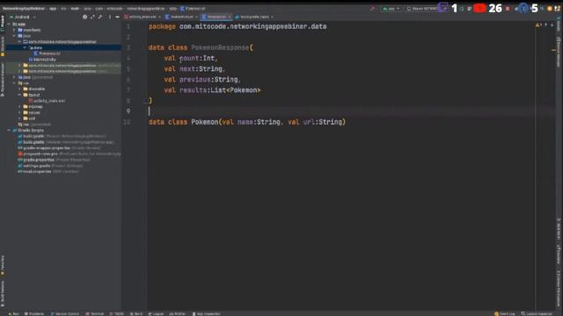
Task: Expand the values folder arrow
Action: click(19, 112)
